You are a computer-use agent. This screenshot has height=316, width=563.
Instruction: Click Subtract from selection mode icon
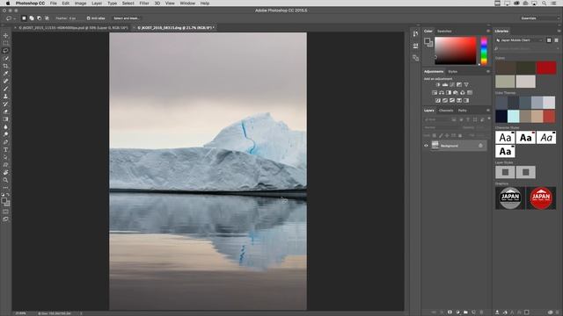(x=39, y=18)
